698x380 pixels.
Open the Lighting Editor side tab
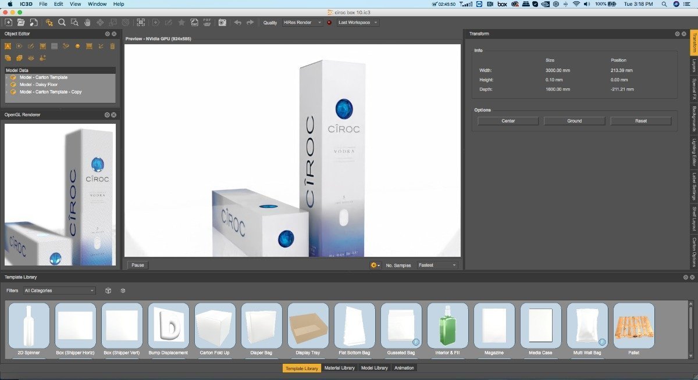[694, 152]
